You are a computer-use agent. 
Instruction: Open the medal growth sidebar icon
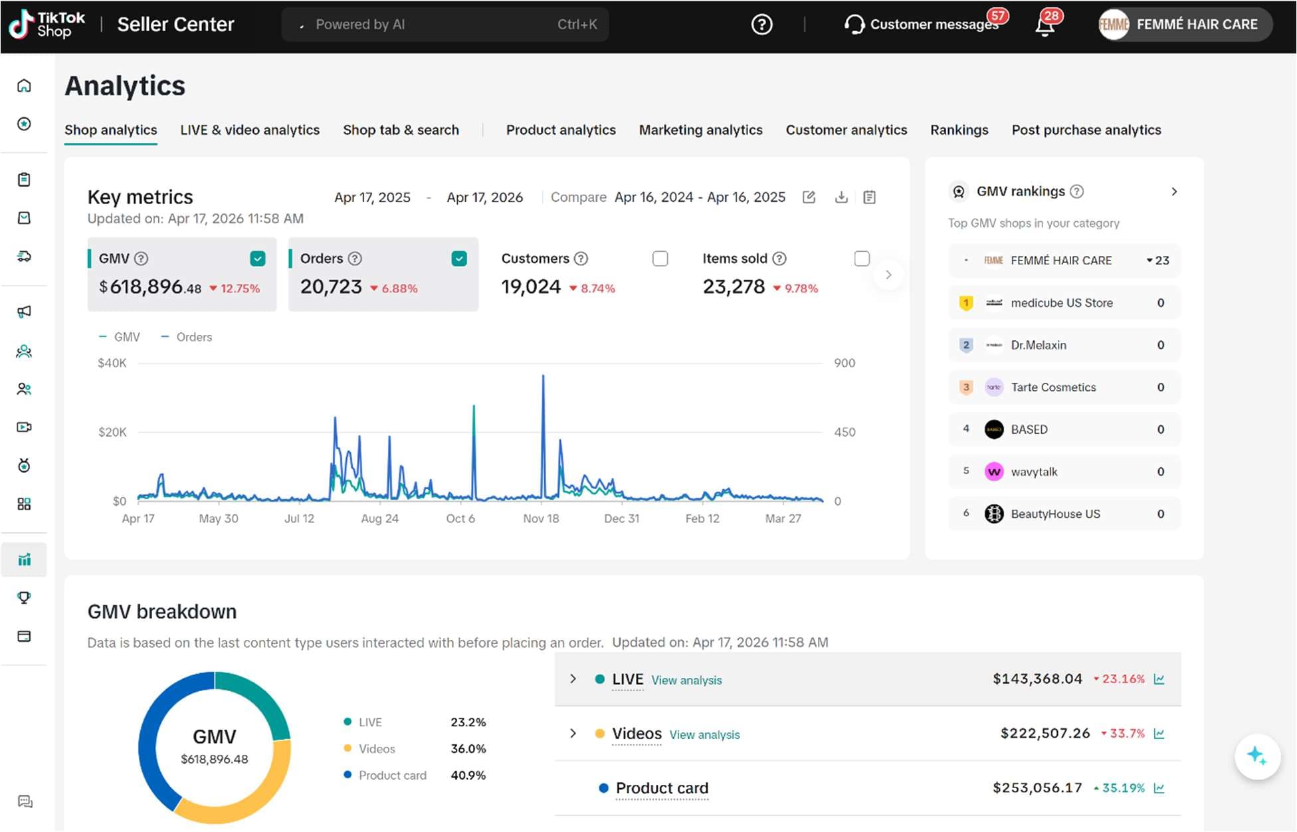24,466
